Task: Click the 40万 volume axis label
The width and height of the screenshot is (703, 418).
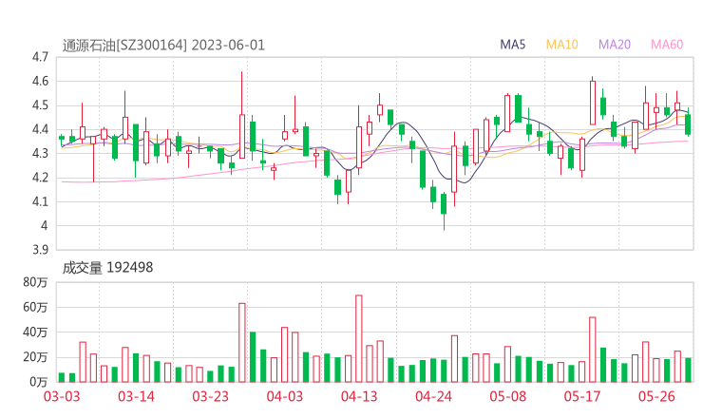Action: tap(35, 332)
